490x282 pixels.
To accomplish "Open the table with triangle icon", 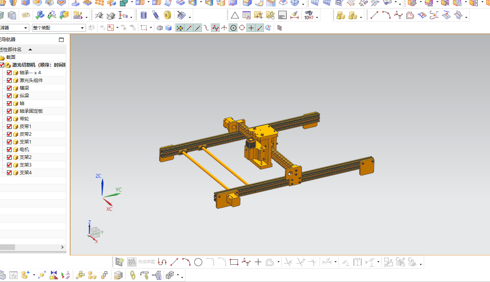I will (x=246, y=15).
